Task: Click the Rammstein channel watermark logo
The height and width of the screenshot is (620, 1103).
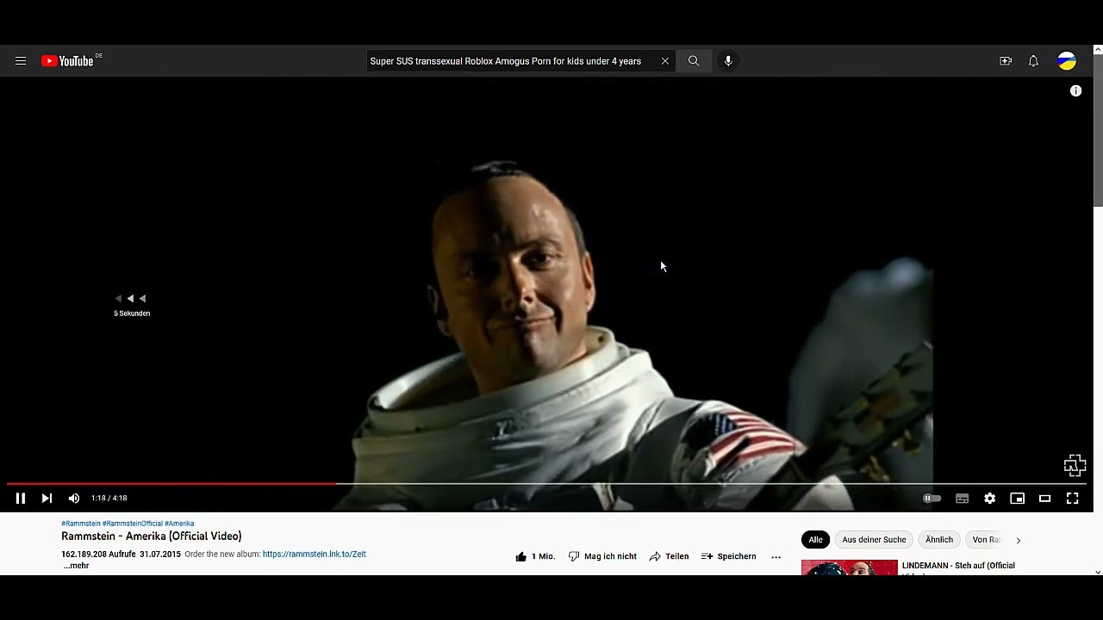Action: 1075,465
